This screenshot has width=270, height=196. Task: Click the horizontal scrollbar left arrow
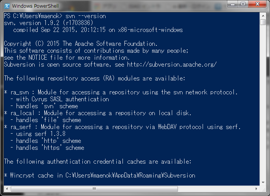[x=7, y=189]
